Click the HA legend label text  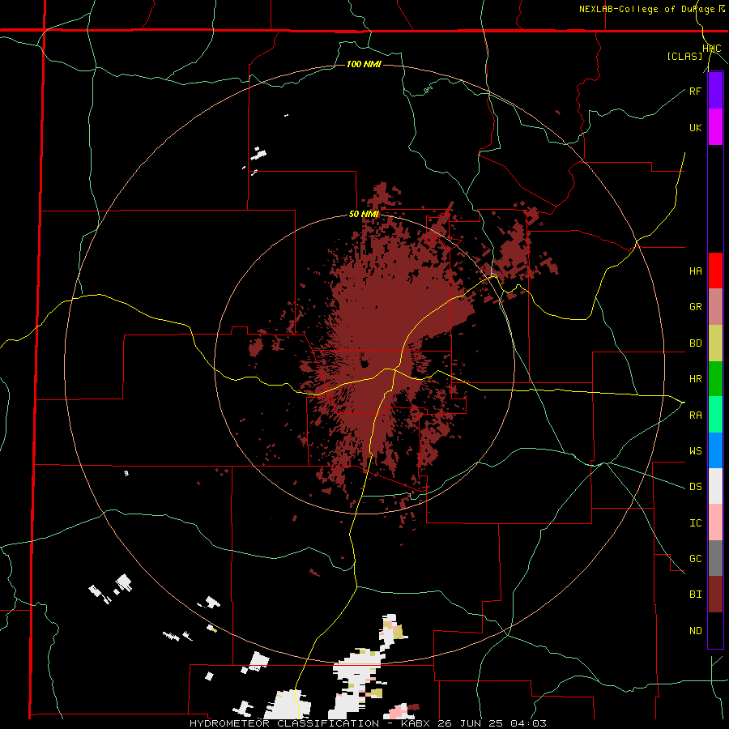695,271
